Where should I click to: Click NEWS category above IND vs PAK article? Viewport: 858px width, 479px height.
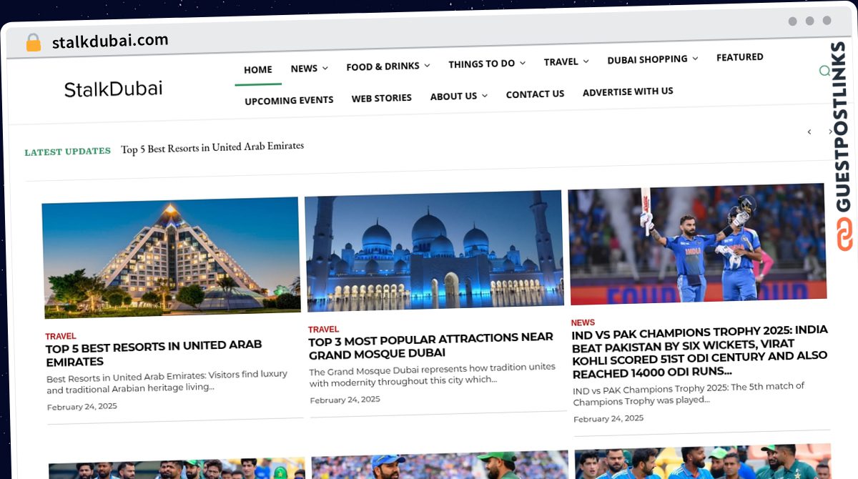pyautogui.click(x=583, y=323)
